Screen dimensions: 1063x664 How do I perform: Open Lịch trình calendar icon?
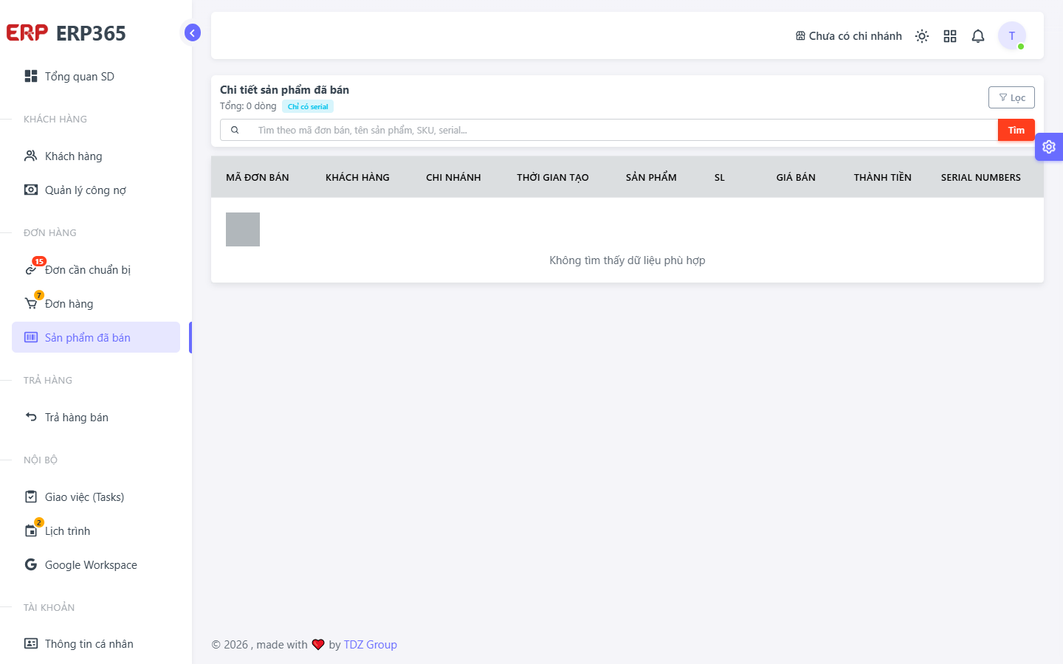tap(31, 530)
